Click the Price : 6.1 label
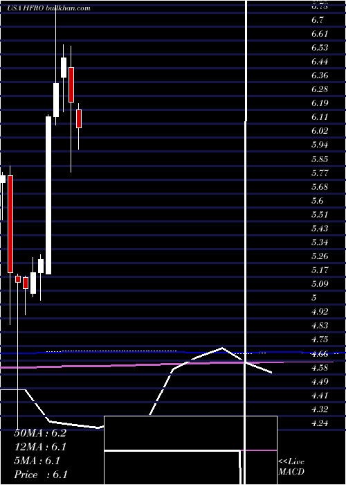The height and width of the screenshot is (485, 346). (x=41, y=475)
